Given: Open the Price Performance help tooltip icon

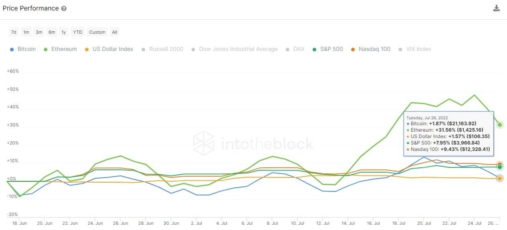Looking at the screenshot, I should tap(64, 8).
